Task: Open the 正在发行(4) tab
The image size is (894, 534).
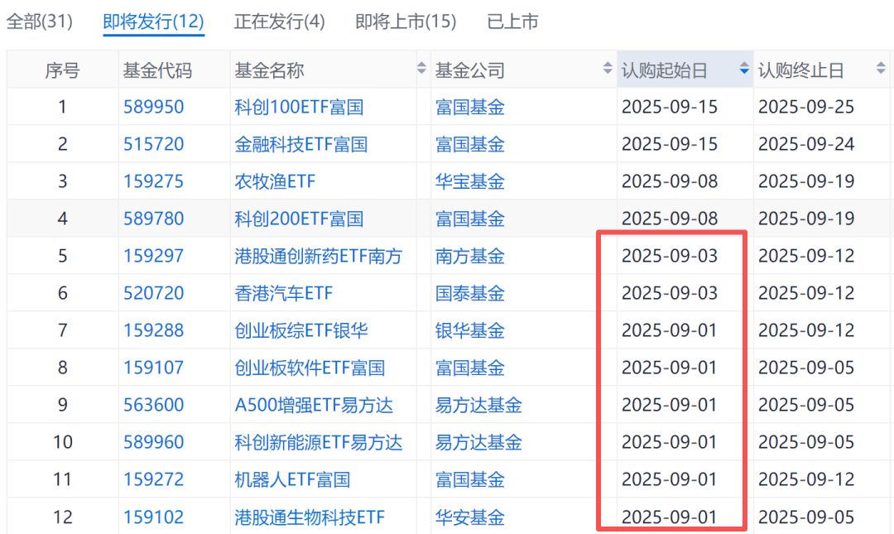Action: point(280,22)
